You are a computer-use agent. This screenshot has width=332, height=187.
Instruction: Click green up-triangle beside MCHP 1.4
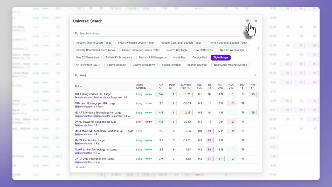(x=129, y=116)
